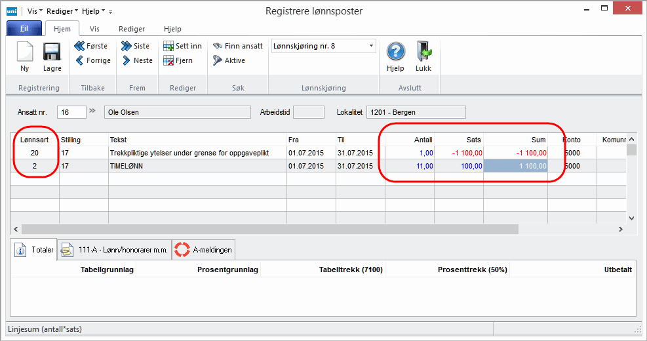Select the 111-A Lønn/honorarer m.m. tab
Screen dimensions: 647x341
pos(114,250)
